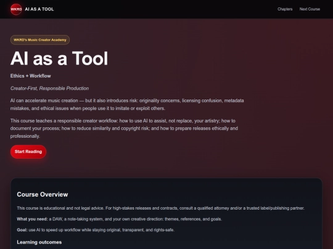333x249 pixels.
Task: Click the "What you need:" label
Action: (x=32, y=219)
